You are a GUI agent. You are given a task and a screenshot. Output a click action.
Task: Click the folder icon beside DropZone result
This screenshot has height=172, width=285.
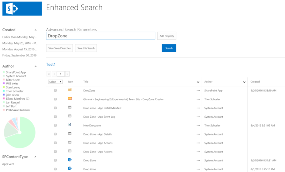tap(70, 90)
